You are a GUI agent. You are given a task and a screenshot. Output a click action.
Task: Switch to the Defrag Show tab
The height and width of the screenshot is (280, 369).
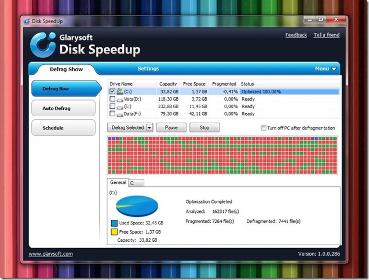[67, 69]
